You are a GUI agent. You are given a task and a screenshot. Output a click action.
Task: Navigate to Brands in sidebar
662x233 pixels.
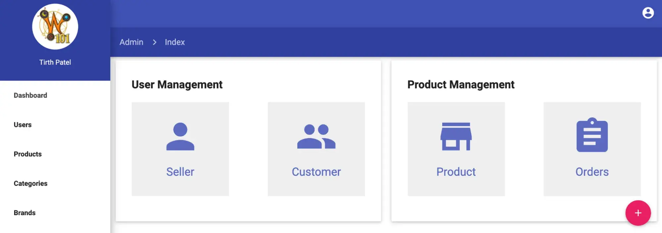coord(25,213)
